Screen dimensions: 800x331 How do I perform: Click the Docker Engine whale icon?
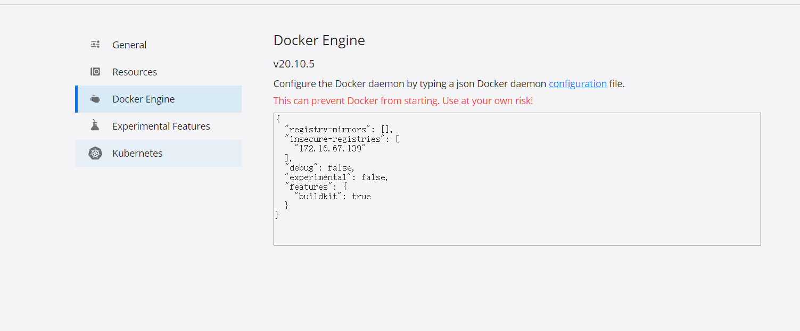tap(95, 99)
